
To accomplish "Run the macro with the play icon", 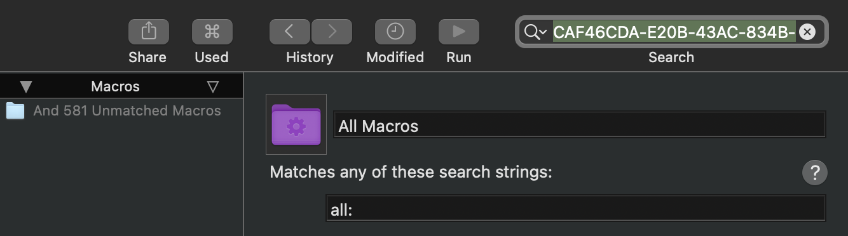I will click(x=458, y=31).
